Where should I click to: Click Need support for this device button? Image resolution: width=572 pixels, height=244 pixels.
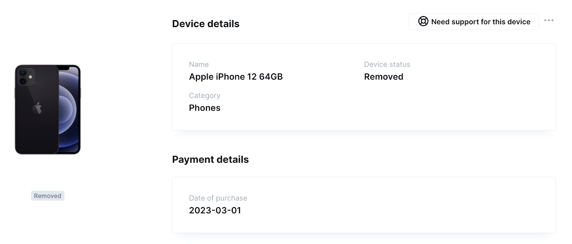[x=474, y=21]
